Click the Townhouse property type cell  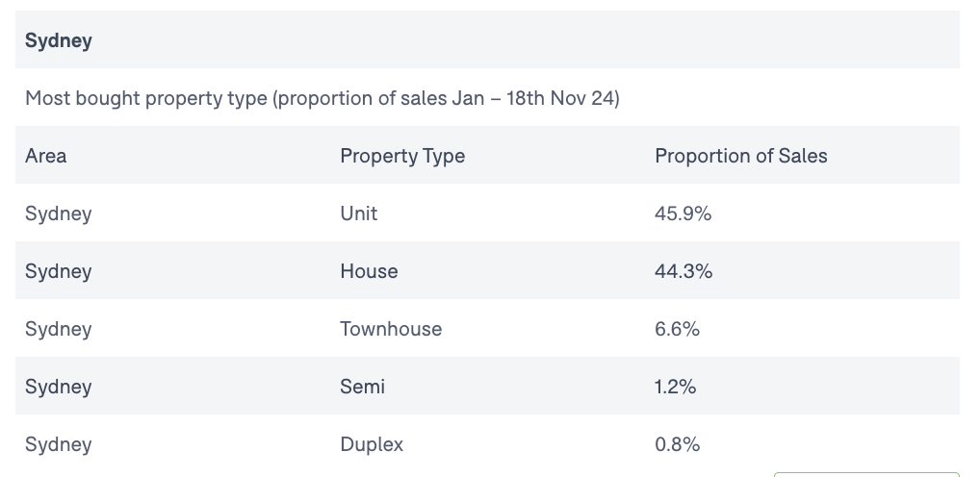pos(391,329)
